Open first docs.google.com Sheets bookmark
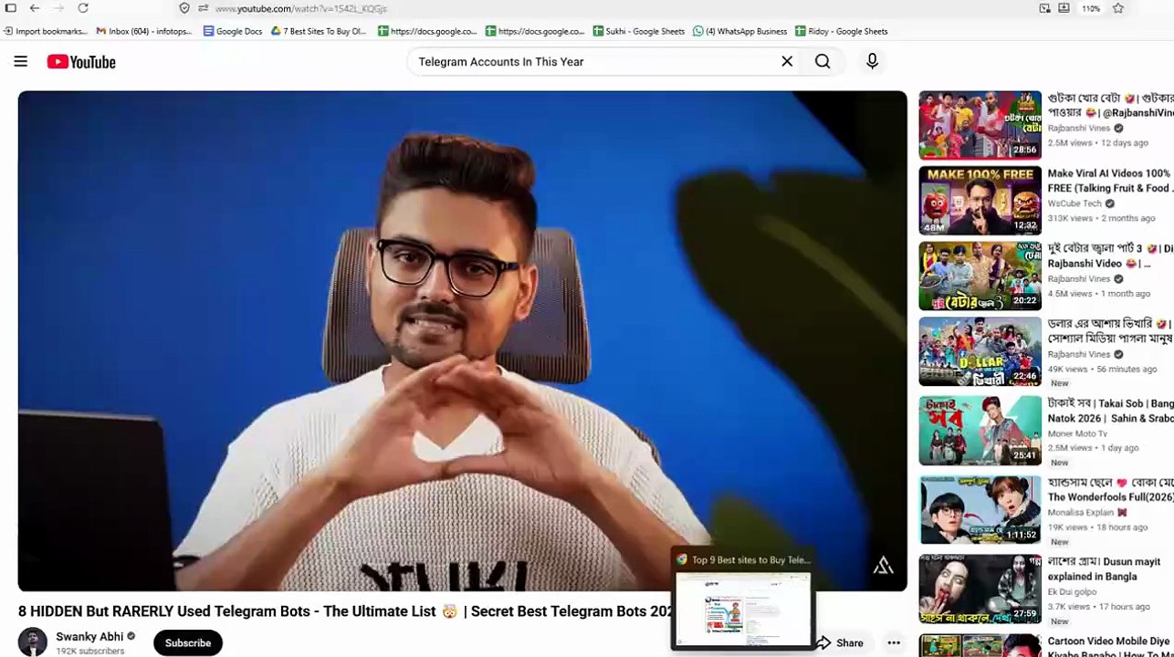 click(x=427, y=31)
